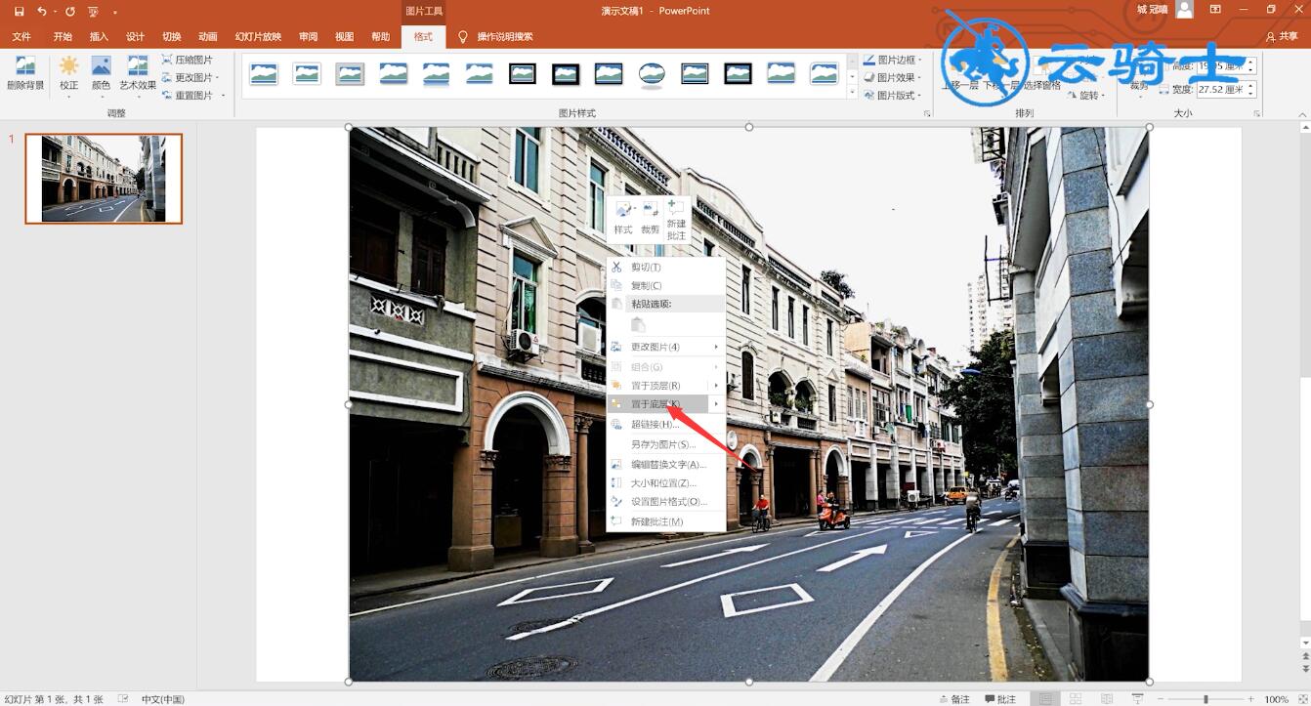1311x706 pixels.
Task: Select 复制(C) in context menu
Action: (x=666, y=285)
